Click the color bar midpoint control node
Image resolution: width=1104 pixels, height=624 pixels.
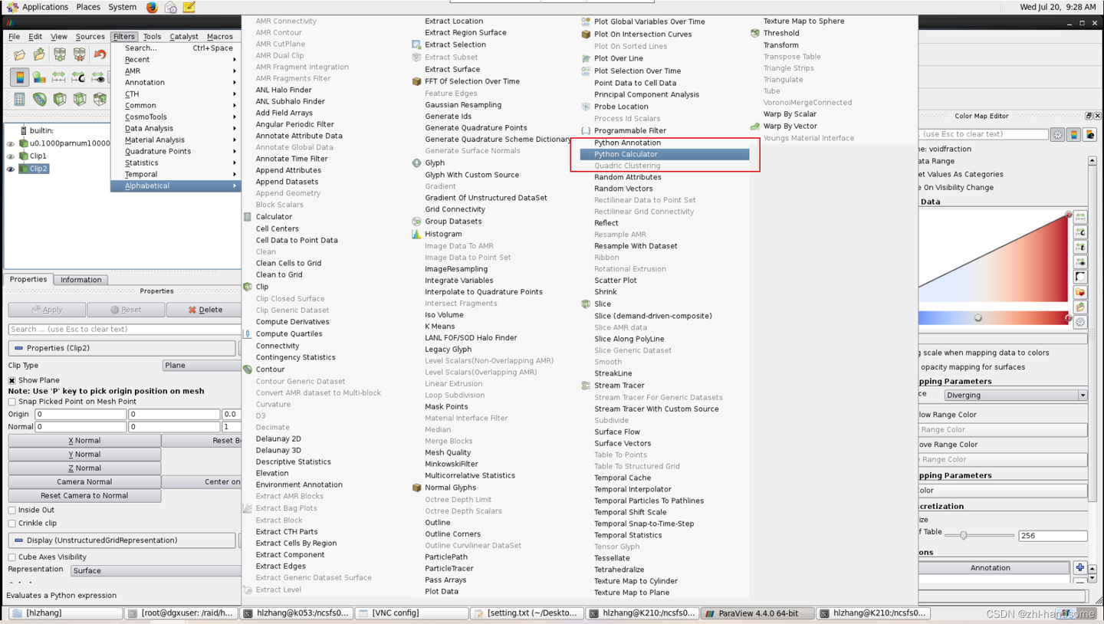click(978, 317)
